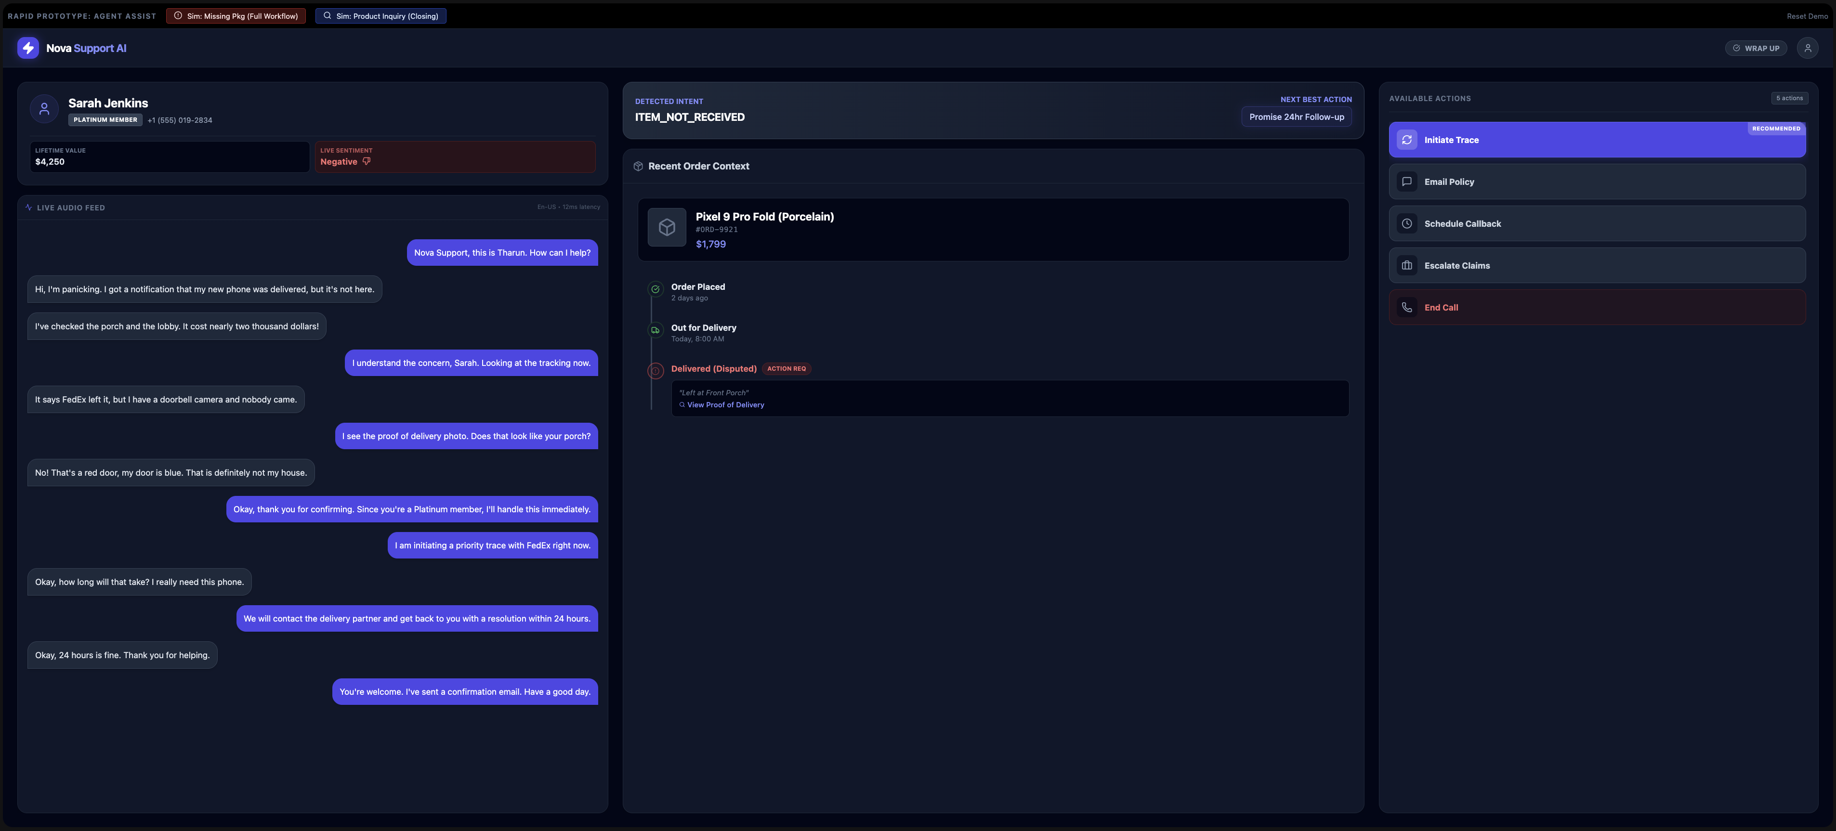
Task: Click the End Call phone icon
Action: coord(1407,308)
